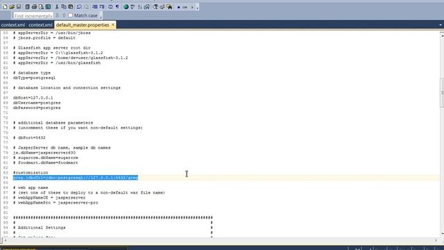Click the # webAppNameCE = jasperserver line
444x250 pixels.
click(x=49, y=197)
